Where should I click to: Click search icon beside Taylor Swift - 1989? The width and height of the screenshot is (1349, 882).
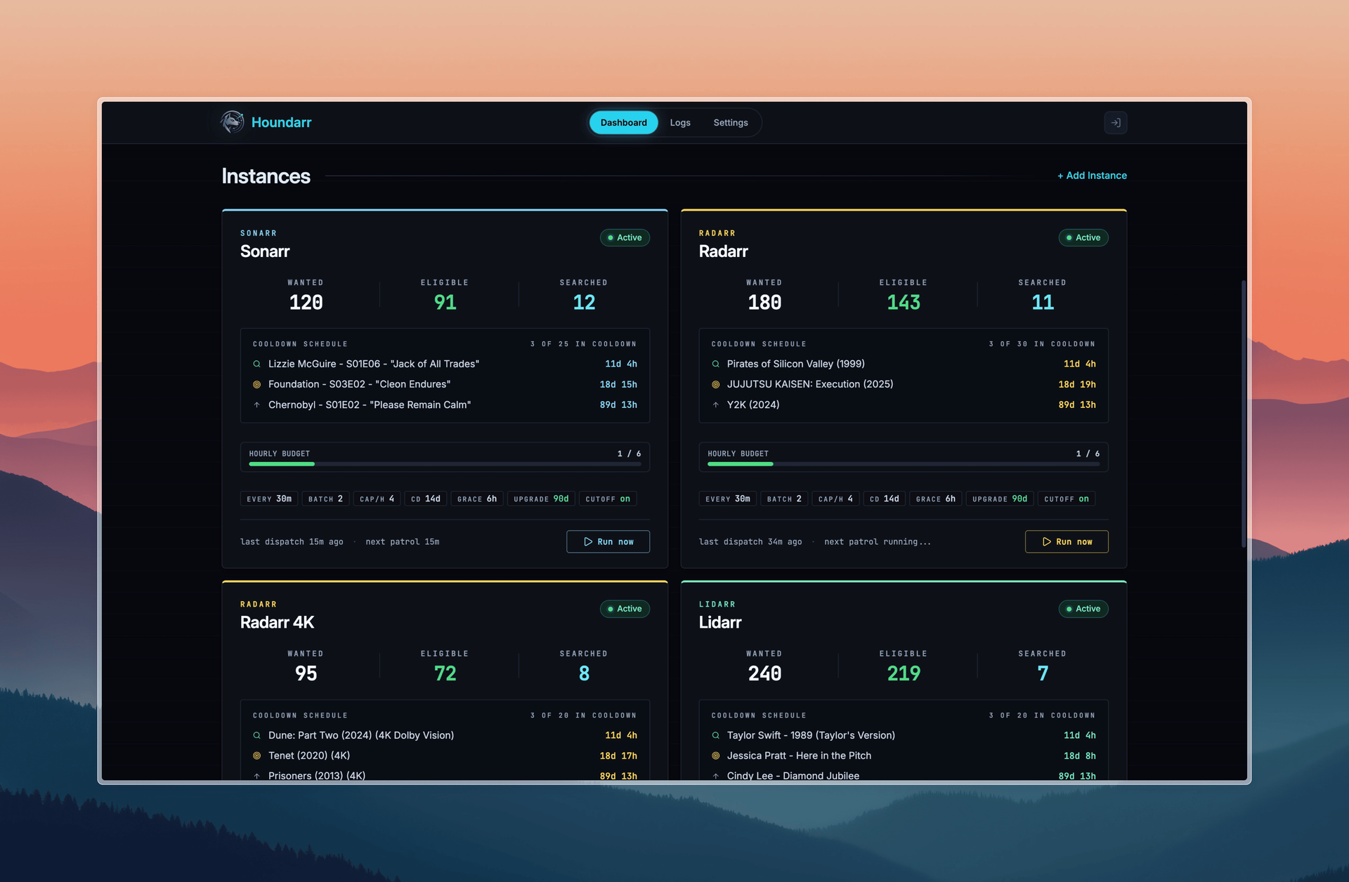[x=715, y=735]
